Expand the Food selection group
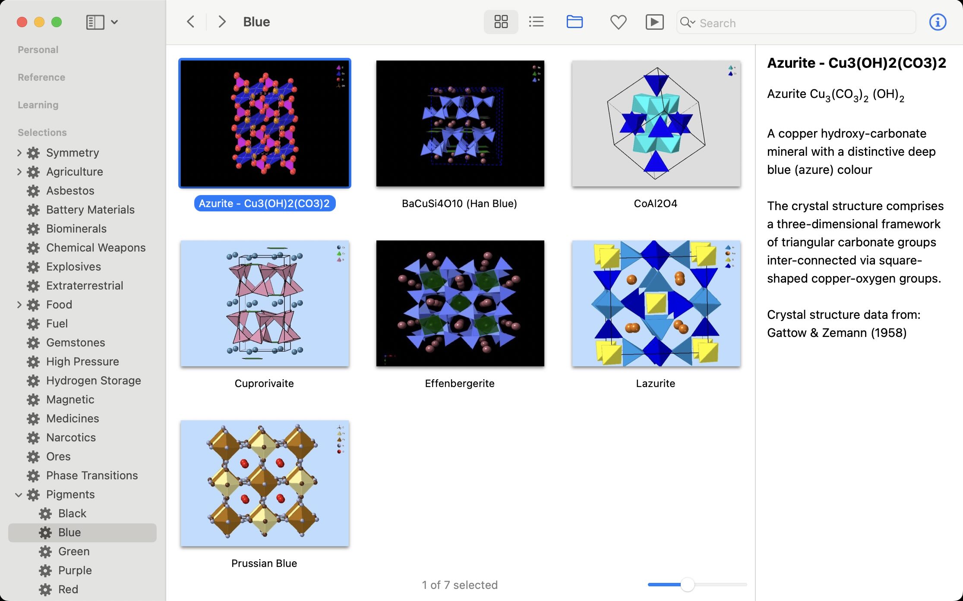This screenshot has width=963, height=601. point(19,305)
